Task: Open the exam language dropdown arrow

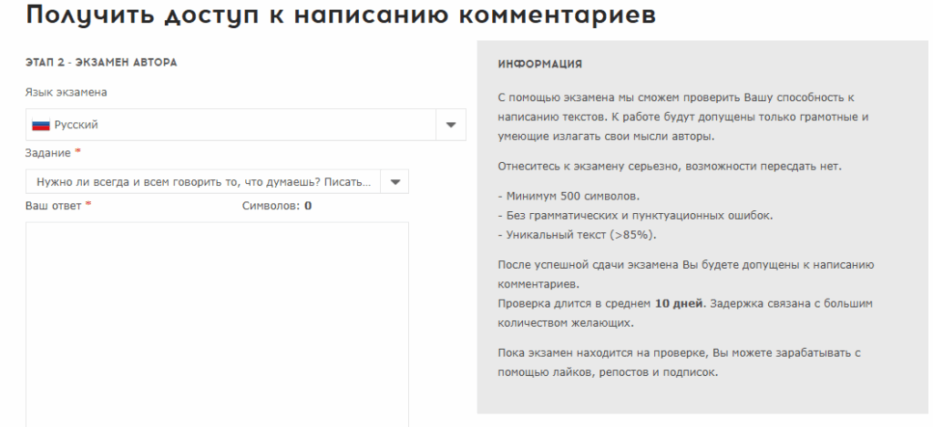Action: [x=451, y=125]
